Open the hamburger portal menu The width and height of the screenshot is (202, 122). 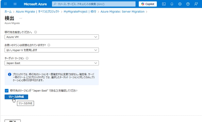tap(15, 4)
